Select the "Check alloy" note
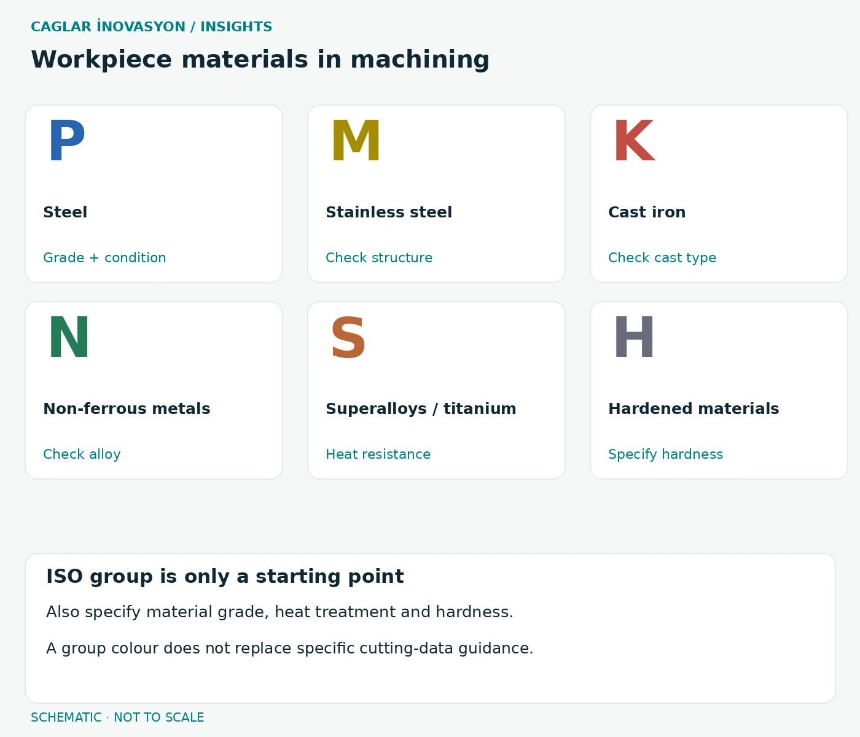Image resolution: width=860 pixels, height=737 pixels. [x=82, y=454]
